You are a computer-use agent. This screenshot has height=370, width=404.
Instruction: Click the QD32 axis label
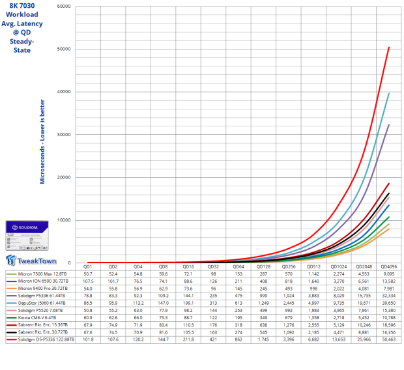[x=213, y=266]
